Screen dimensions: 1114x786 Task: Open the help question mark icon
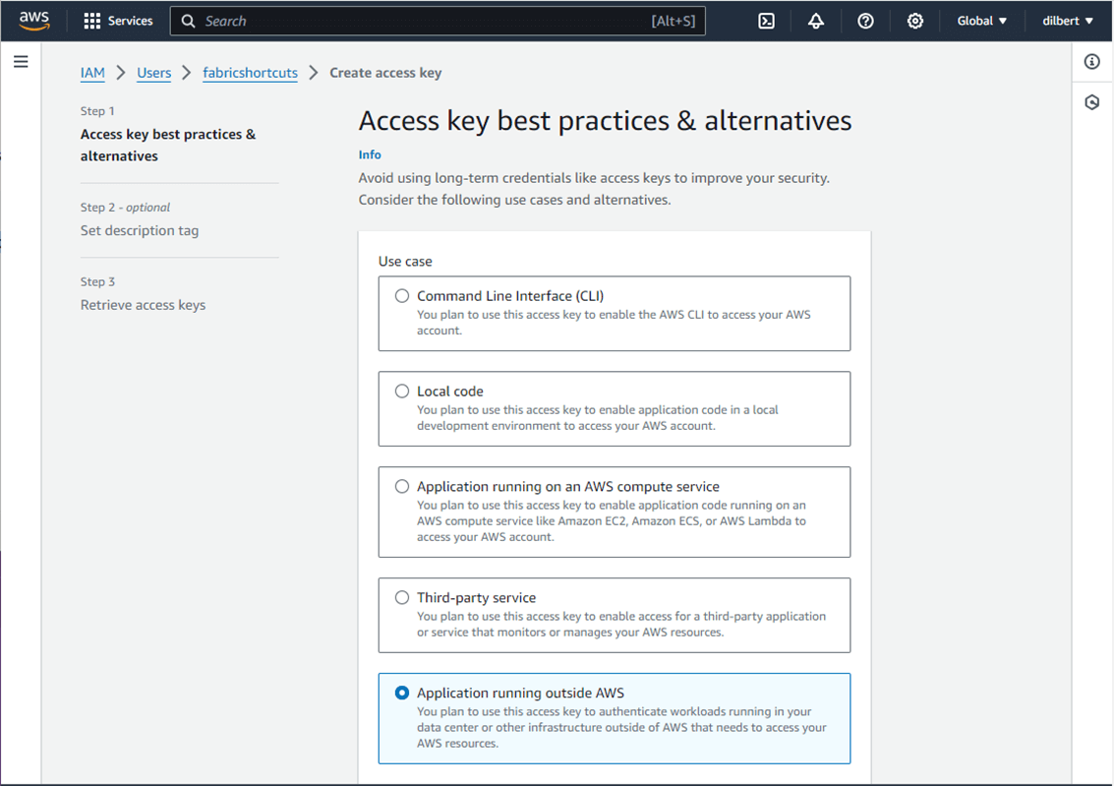[x=865, y=21]
